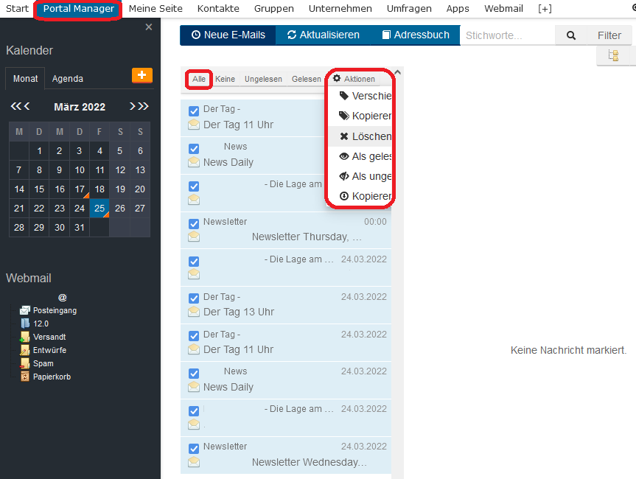Screen dimensions: 636x479
Task: Select the tag Kopieren entry in Aktionen menu
Action: tap(360, 116)
